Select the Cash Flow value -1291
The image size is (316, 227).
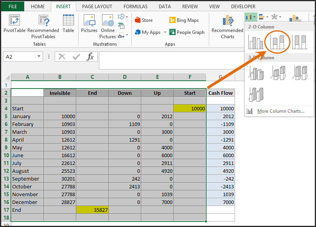221,140
